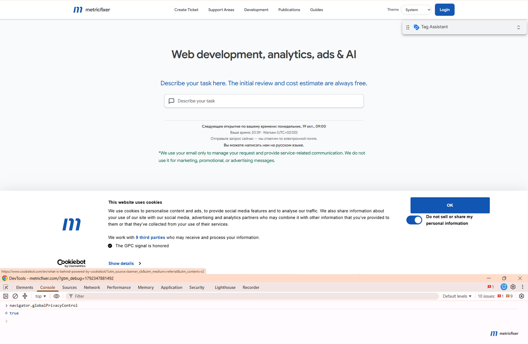Open DevTools settings gear in tab bar

click(513, 287)
